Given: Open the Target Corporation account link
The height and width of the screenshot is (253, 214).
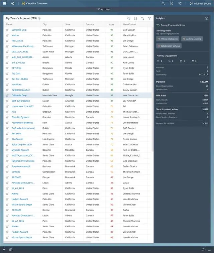Looking at the screenshot, I should coord(21,90).
